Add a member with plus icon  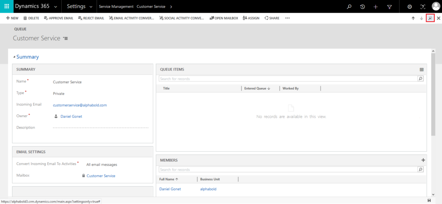(x=423, y=160)
